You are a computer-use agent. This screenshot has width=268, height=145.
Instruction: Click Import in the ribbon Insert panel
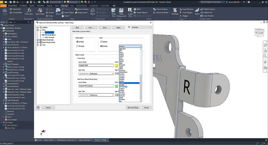click(x=65, y=16)
